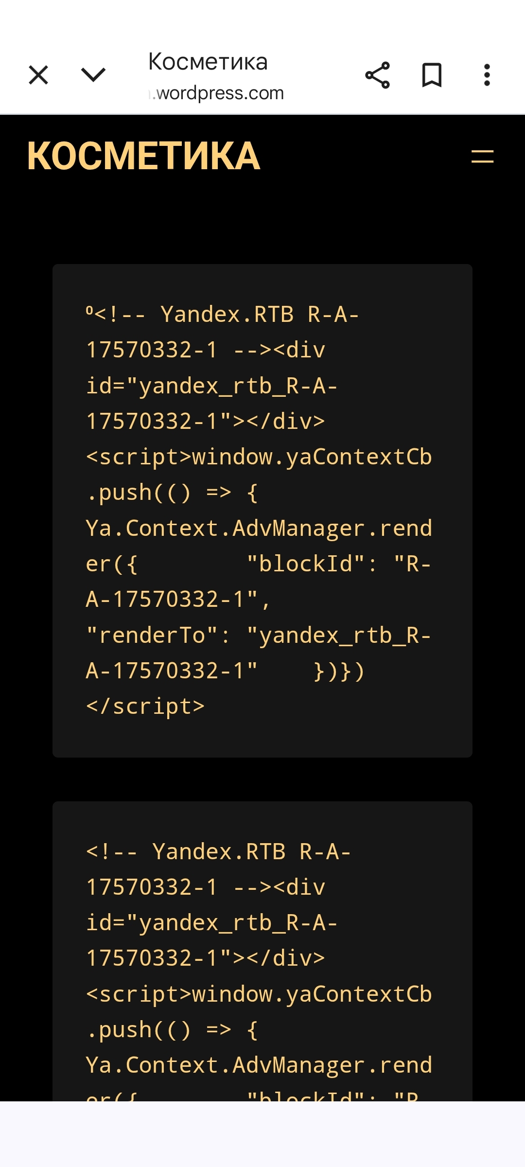Click the closing </script> tag in first block

[x=145, y=707]
